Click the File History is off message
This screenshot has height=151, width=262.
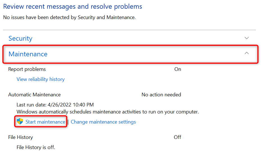(x=36, y=147)
